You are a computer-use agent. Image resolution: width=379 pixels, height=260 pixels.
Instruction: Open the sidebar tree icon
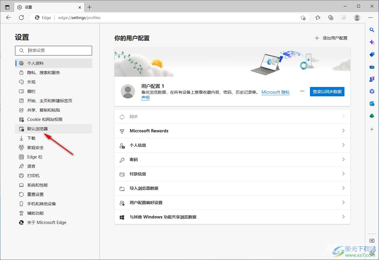pyautogui.click(x=372, y=116)
